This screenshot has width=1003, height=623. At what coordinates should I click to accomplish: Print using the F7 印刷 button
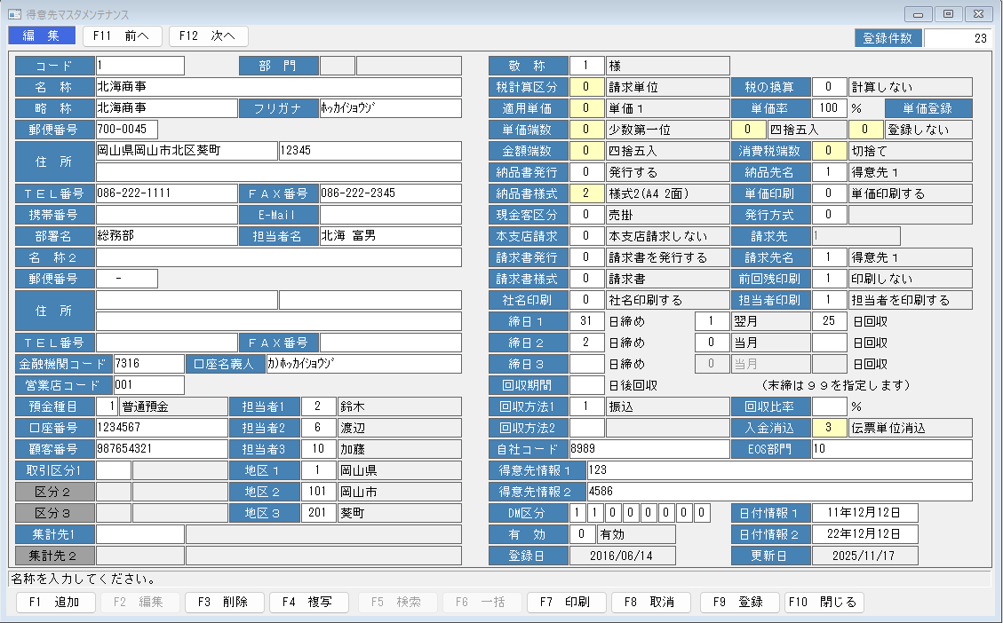565,602
